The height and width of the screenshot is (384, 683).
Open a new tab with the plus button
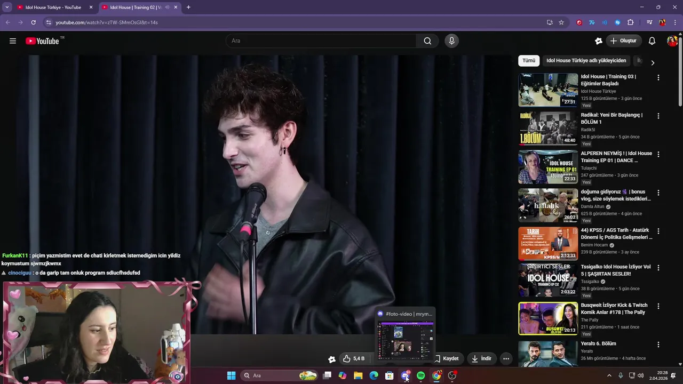pyautogui.click(x=188, y=7)
